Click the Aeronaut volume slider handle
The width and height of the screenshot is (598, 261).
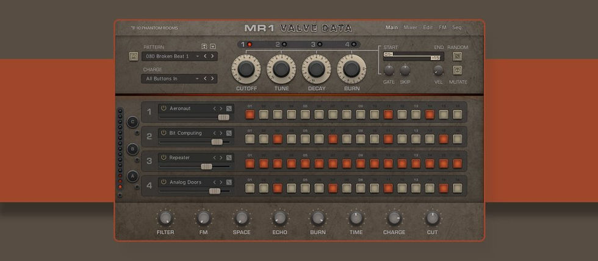coord(223,117)
